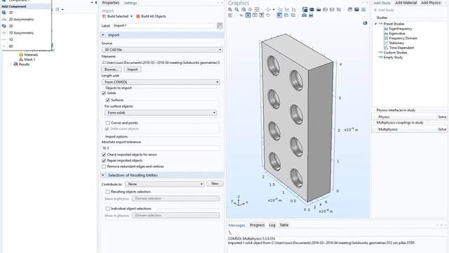This screenshot has height=253, width=449.
Task: Open Length unit dropdown (From COMSOL)
Action: pyautogui.click(x=161, y=82)
